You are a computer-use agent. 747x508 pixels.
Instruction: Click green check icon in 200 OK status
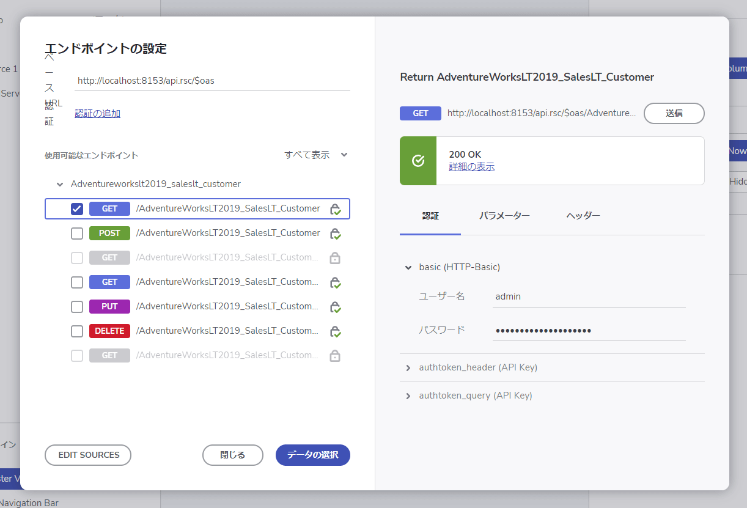tap(418, 161)
